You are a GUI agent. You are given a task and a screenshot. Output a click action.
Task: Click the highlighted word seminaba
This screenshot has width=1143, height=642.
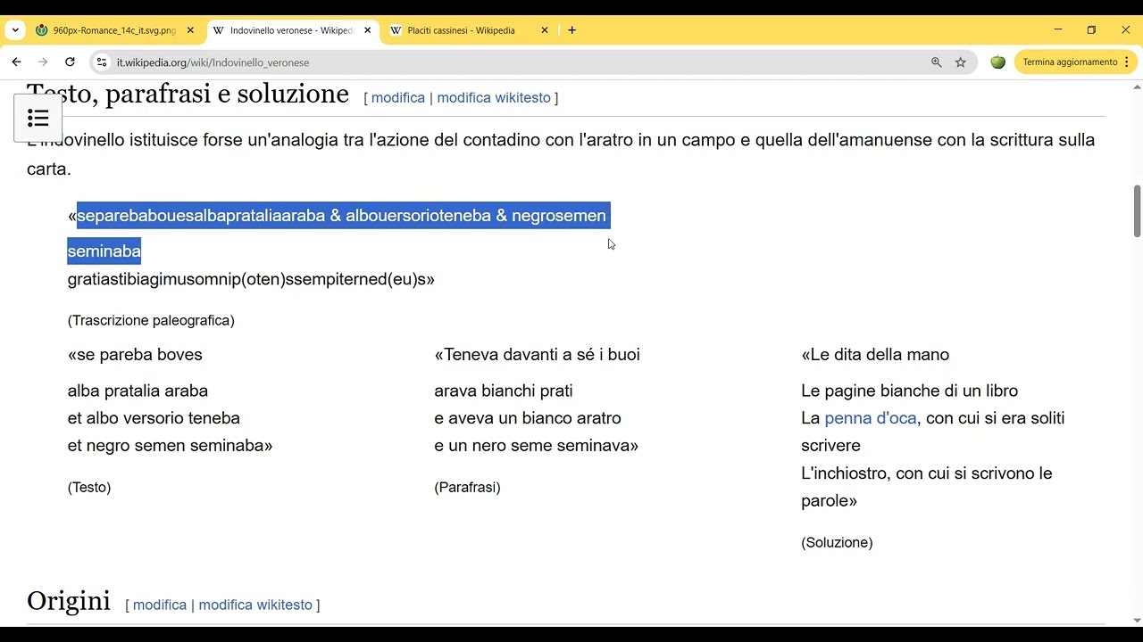point(104,251)
